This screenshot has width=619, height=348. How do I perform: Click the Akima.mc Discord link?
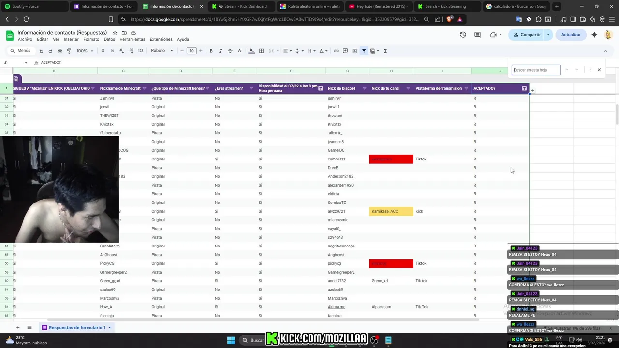click(x=337, y=307)
